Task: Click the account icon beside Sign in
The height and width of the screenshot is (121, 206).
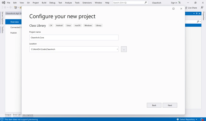Action: click(x=179, y=3)
